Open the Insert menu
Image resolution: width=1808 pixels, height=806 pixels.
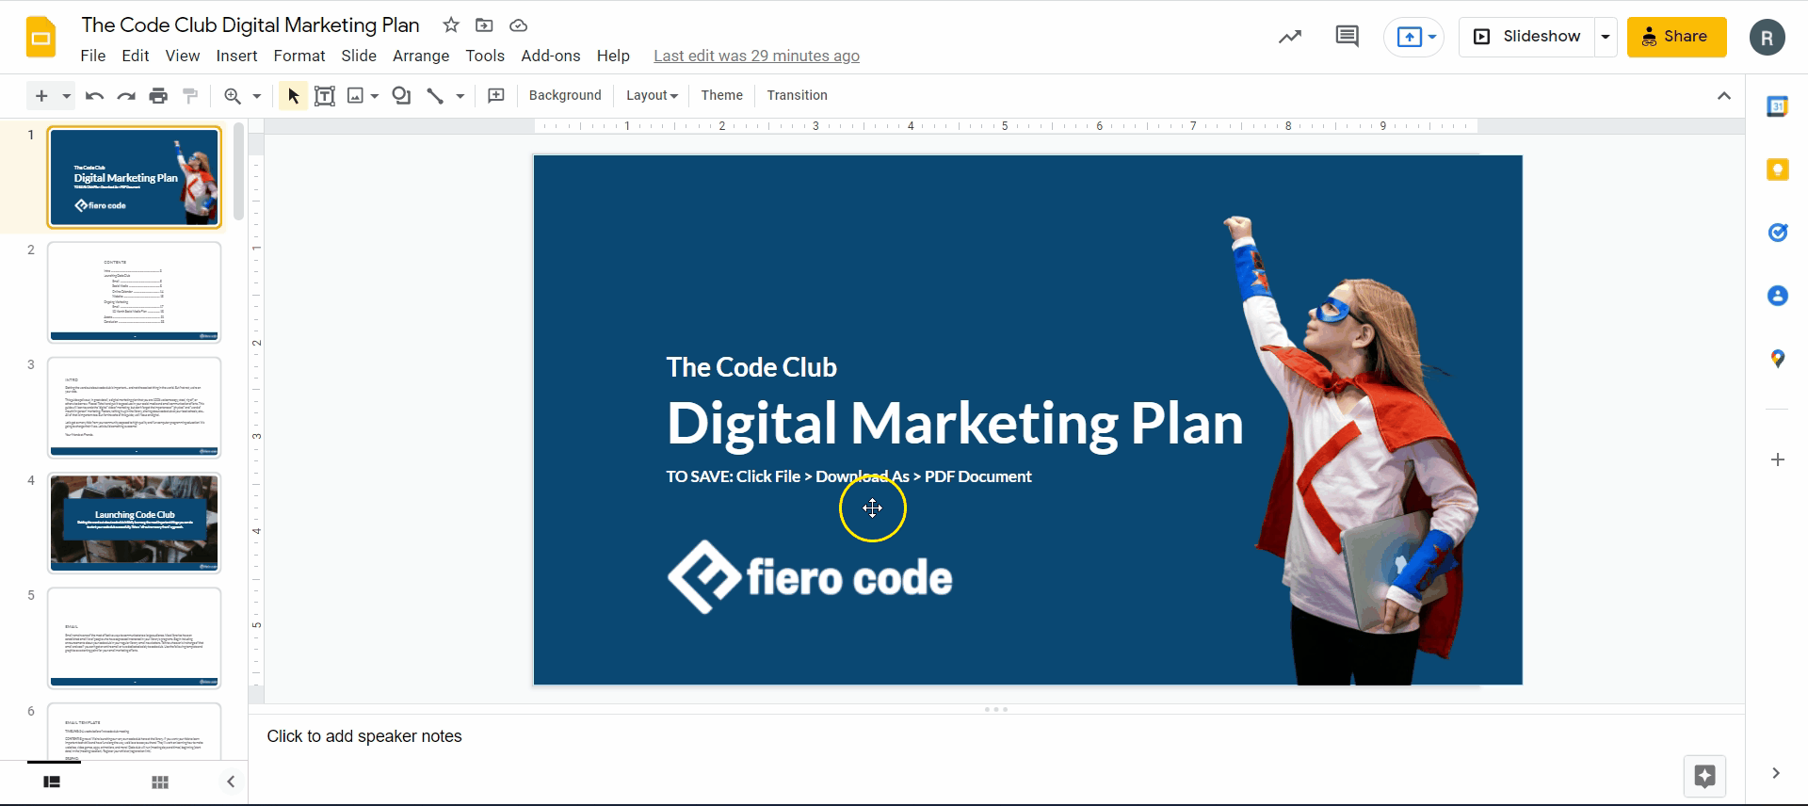click(x=236, y=56)
